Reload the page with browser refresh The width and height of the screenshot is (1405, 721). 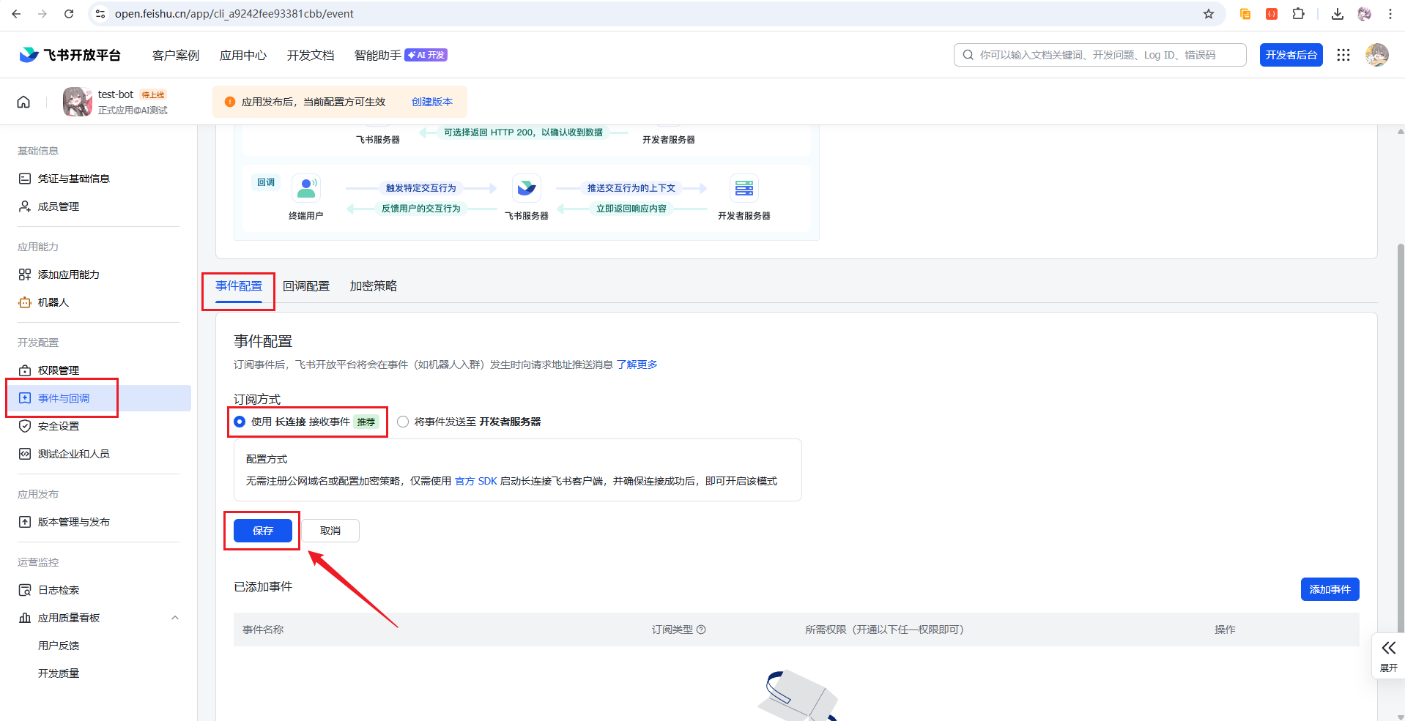pyautogui.click(x=69, y=14)
